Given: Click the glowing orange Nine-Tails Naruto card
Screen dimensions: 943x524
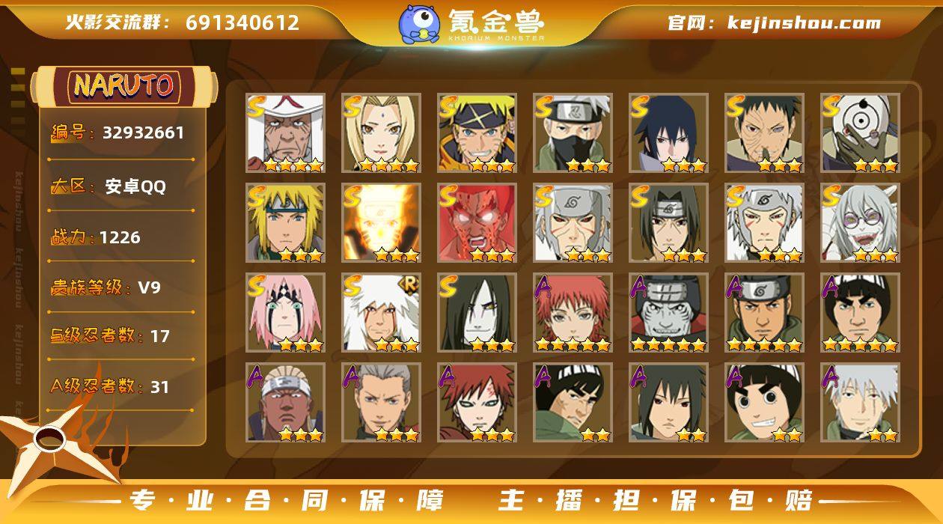Looking at the screenshot, I should [381, 223].
